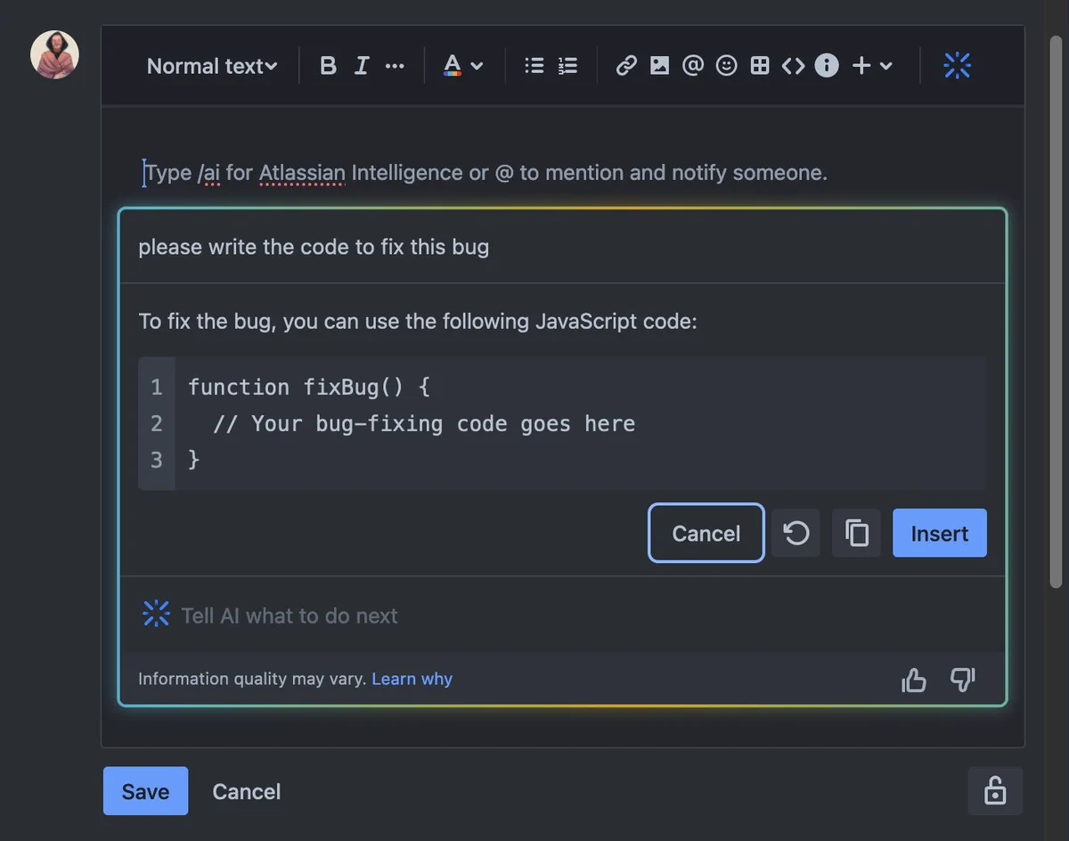Screen dimensions: 1069x841
Task: Click the bug-fixing code comment line
Action: (x=424, y=423)
